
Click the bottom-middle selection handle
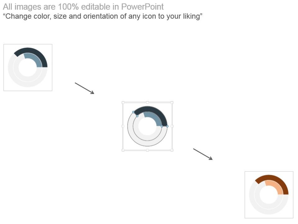147,150
